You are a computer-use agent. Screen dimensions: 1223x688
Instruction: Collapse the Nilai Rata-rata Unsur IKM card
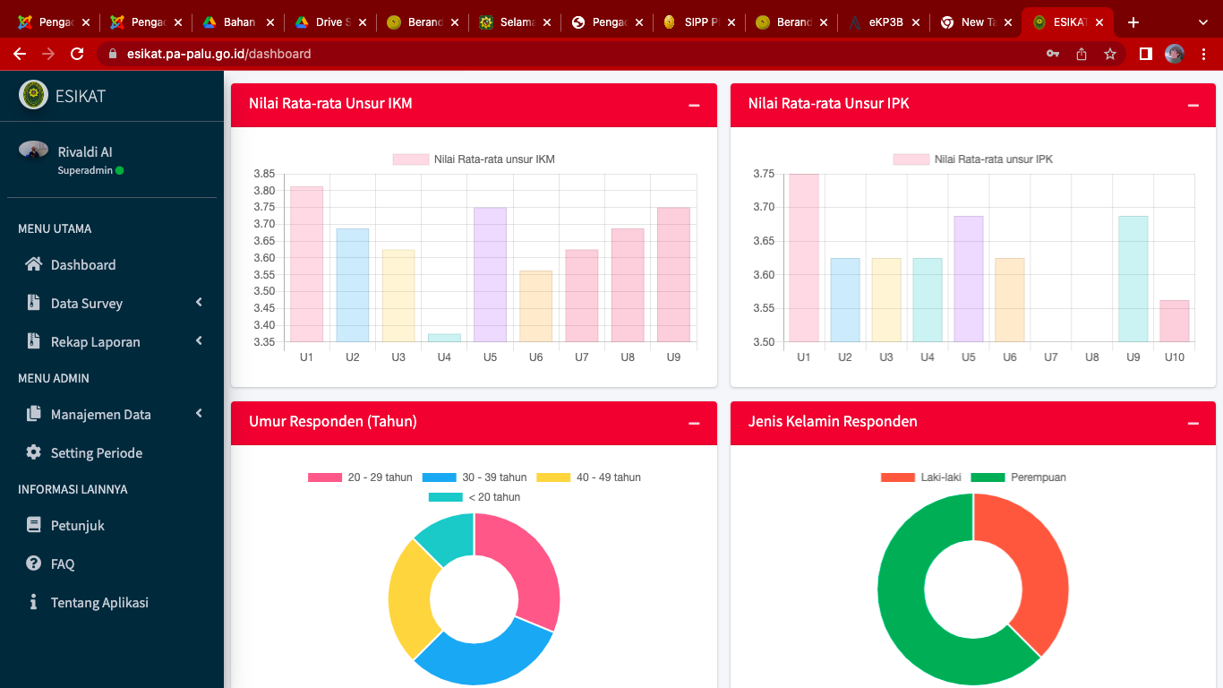pyautogui.click(x=694, y=106)
